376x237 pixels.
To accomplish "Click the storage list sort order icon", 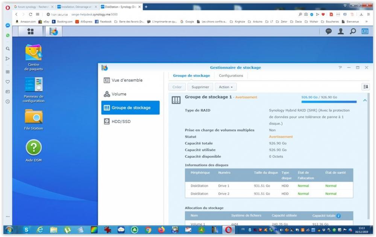I will tap(365, 87).
